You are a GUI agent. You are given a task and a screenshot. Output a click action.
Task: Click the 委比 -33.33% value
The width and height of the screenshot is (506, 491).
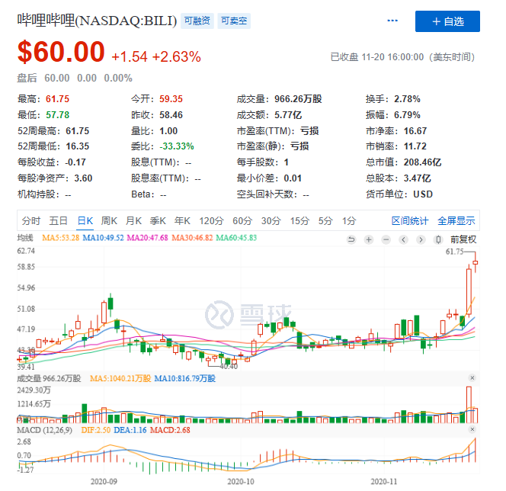[177, 146]
